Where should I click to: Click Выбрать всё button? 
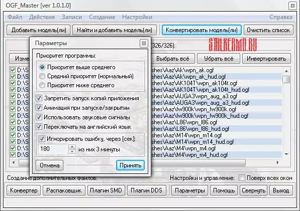[x=173, y=58]
